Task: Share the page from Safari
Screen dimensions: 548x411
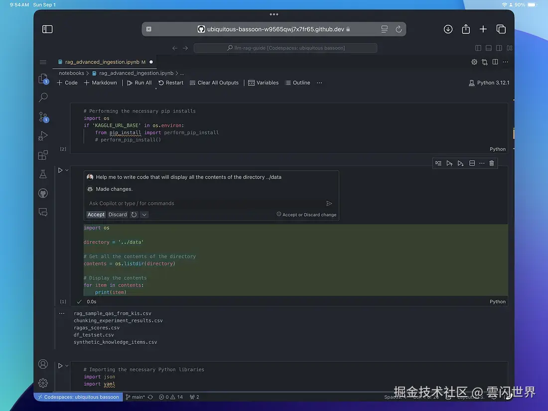Action: coord(465,29)
